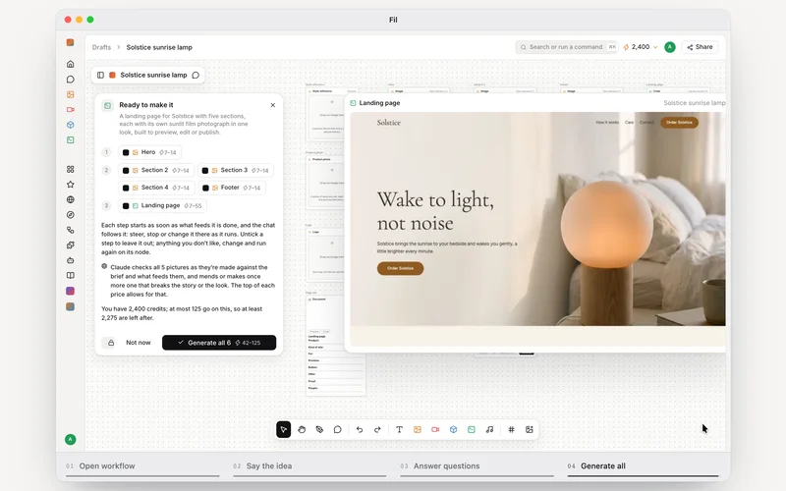Click the Share button
The width and height of the screenshot is (786, 491).
click(700, 47)
